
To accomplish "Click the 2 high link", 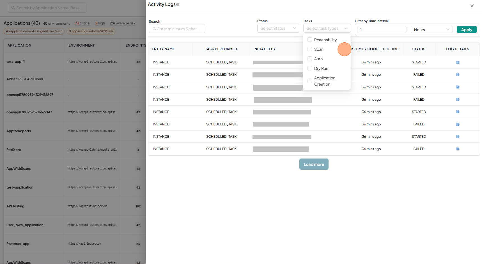I will click(x=100, y=23).
